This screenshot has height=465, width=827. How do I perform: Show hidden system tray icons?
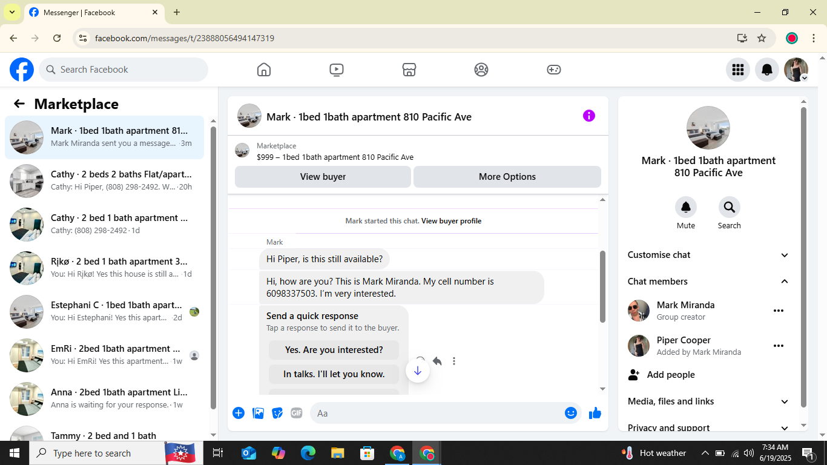click(705, 453)
